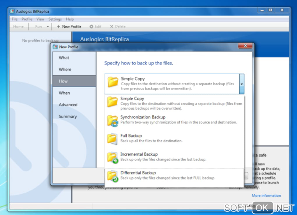Click the Differential Backup folder icon

112,176
